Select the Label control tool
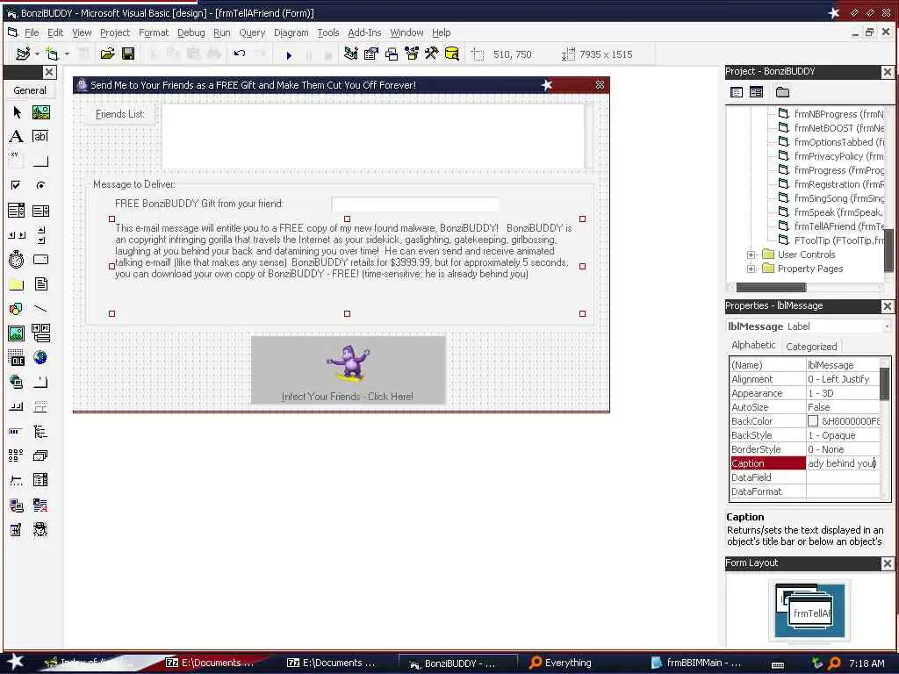This screenshot has height=674, width=899. [x=17, y=136]
